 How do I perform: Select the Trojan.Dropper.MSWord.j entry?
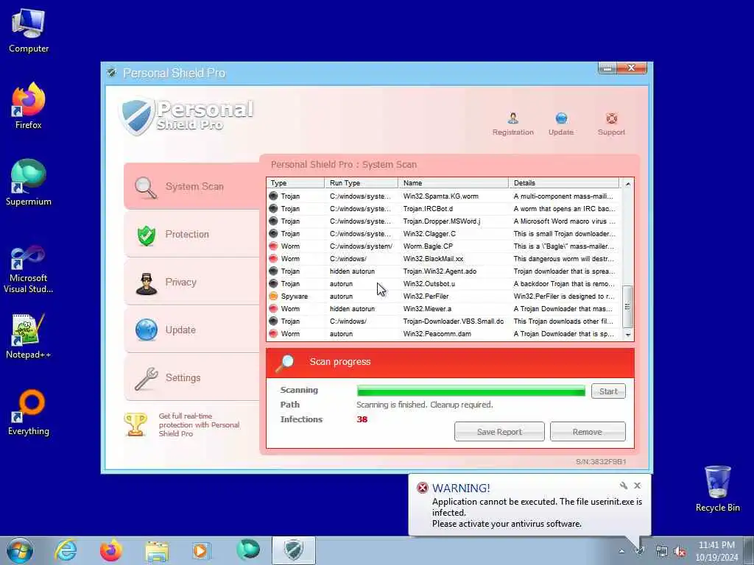(x=444, y=221)
